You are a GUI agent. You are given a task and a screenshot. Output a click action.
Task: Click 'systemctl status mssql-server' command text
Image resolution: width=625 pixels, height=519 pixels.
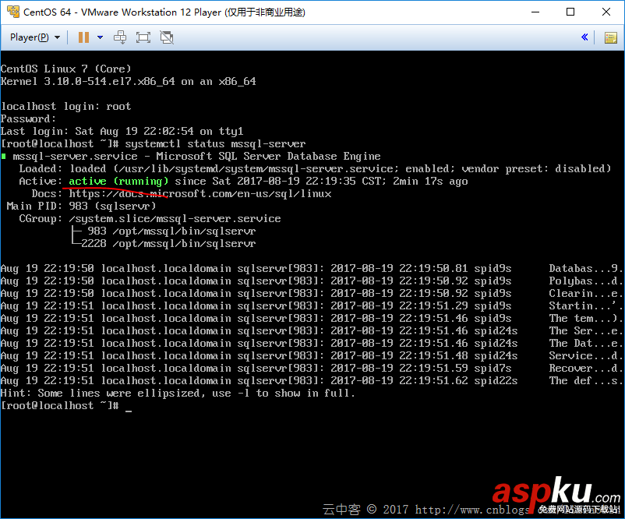click(215, 144)
